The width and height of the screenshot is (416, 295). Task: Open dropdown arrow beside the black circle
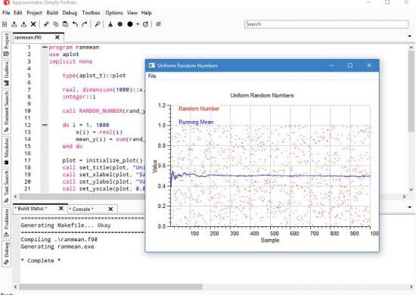138,24
